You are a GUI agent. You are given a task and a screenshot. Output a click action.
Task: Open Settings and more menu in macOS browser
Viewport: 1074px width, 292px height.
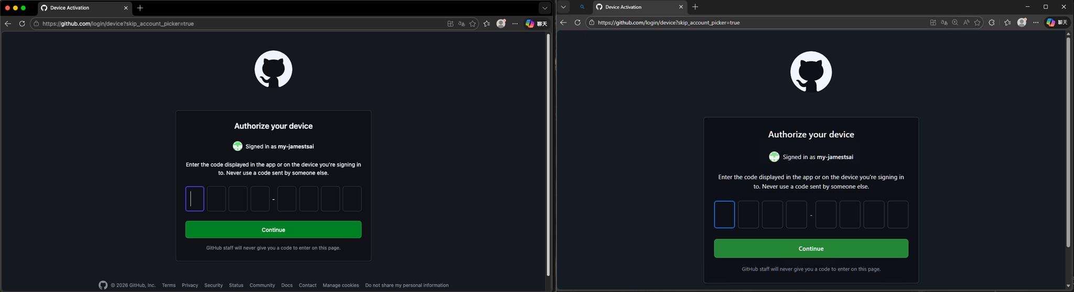tap(515, 24)
